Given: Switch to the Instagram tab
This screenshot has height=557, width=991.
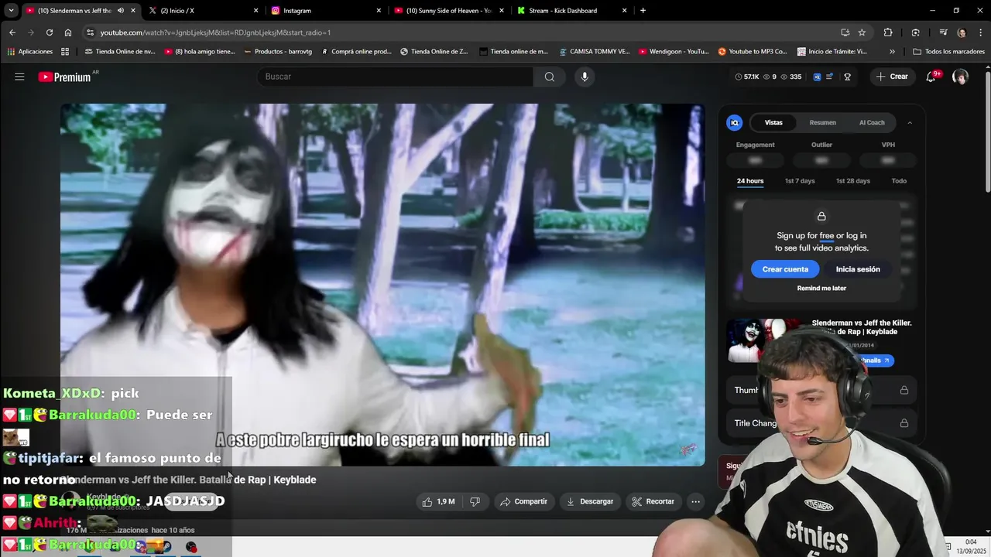Looking at the screenshot, I should 325,11.
